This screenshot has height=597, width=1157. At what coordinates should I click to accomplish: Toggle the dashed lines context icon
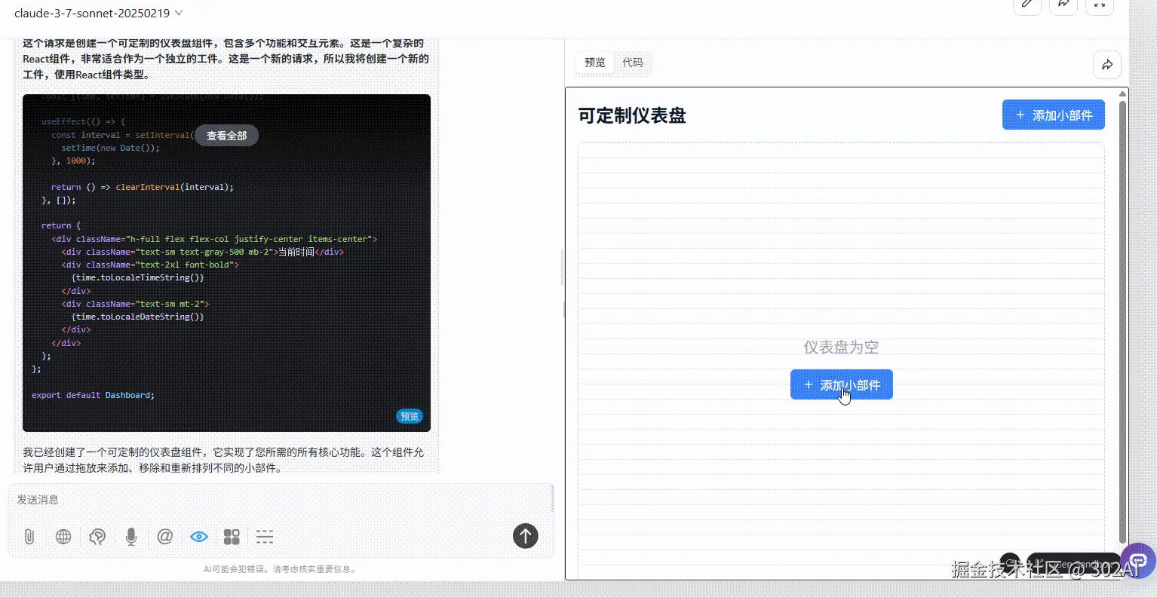tap(265, 537)
